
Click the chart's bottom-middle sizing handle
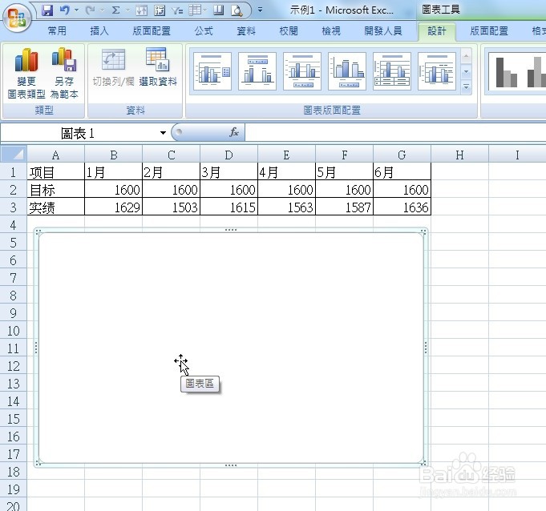pos(231,465)
